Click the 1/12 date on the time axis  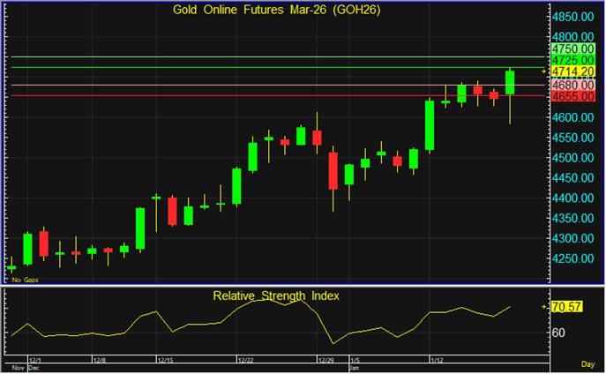coord(435,361)
